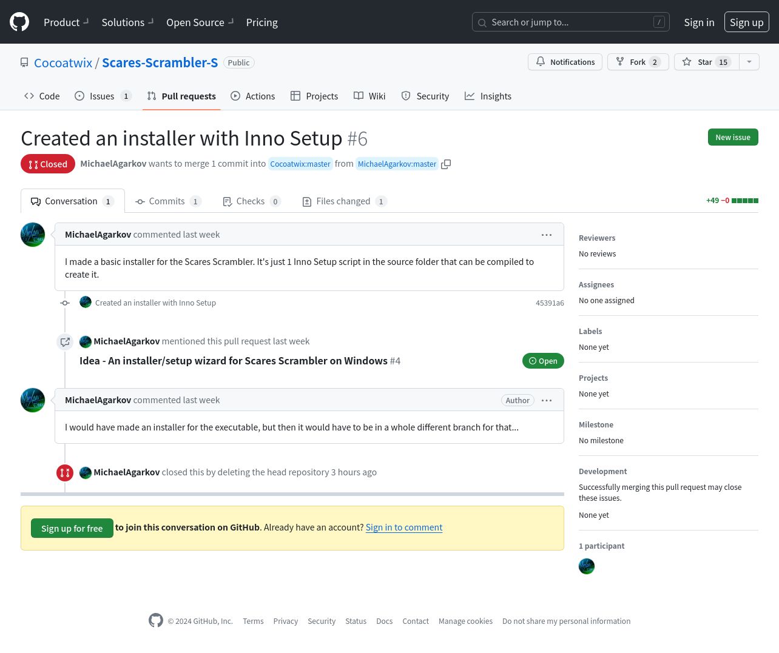779x653 pixels.
Task: Click the Sign up for free button
Action: 72,528
